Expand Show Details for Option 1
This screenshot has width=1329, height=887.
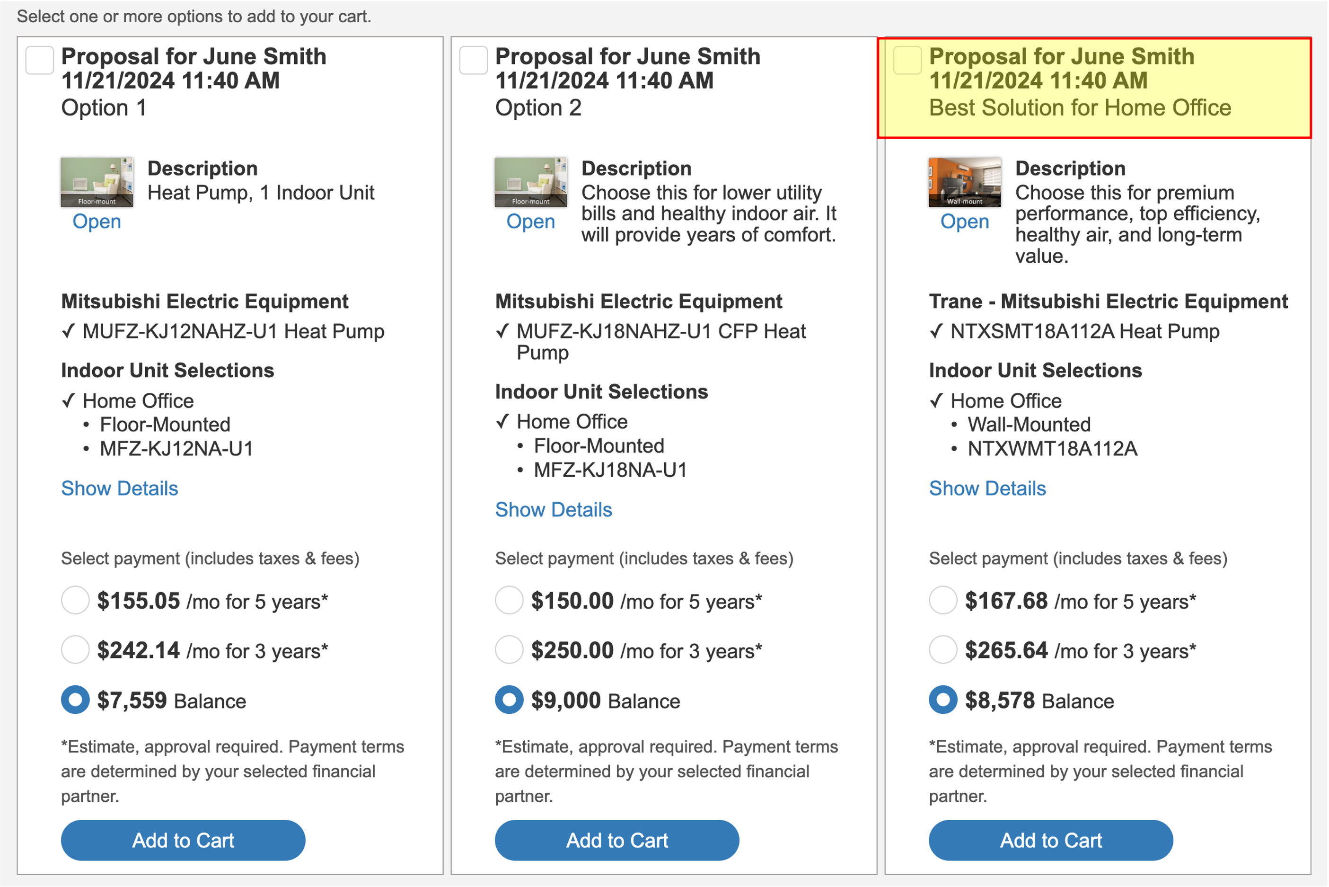pyautogui.click(x=120, y=488)
